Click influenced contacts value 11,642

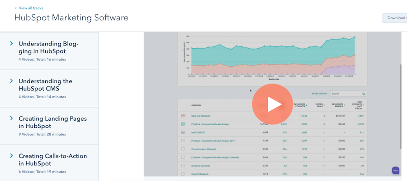point(303,116)
